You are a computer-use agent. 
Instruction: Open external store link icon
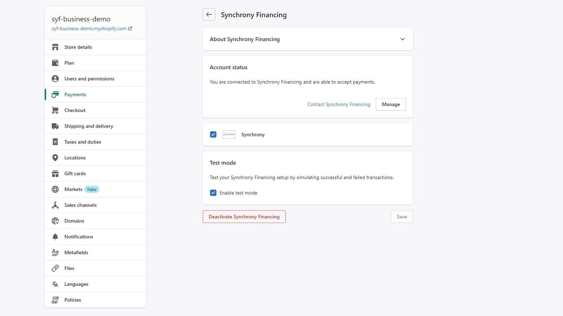pos(130,28)
